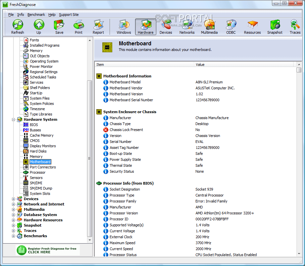Open the Report toolbar icon

click(x=98, y=27)
